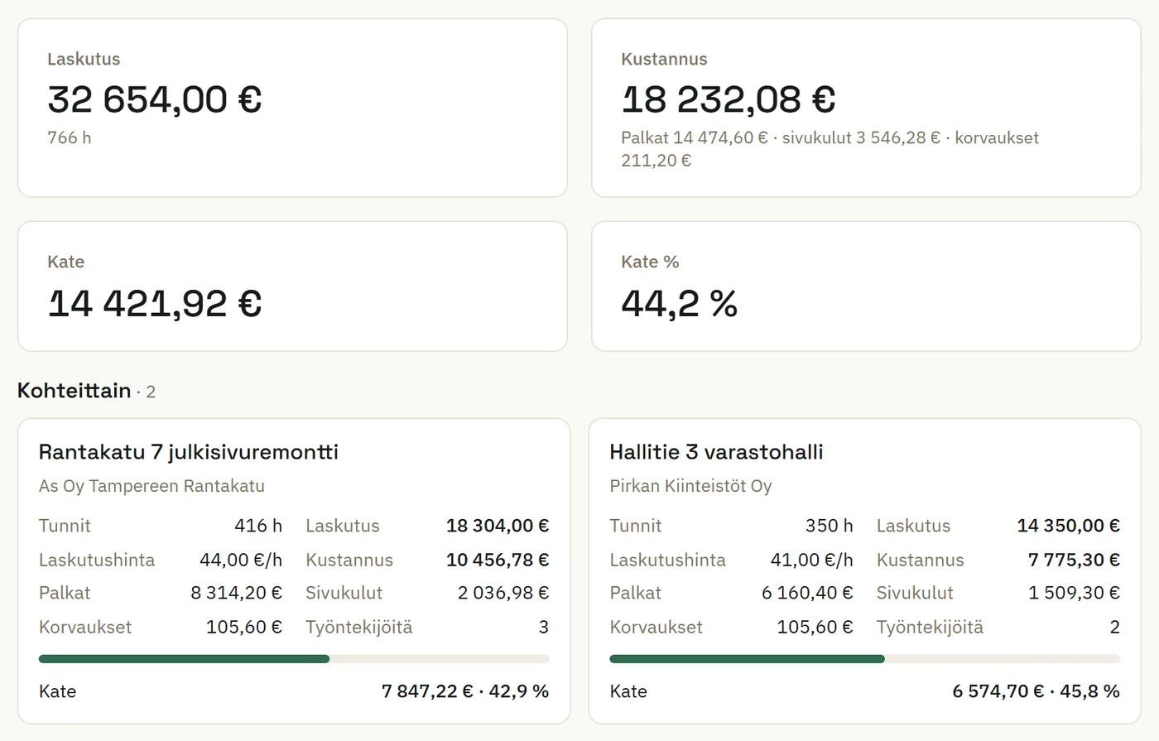The height and width of the screenshot is (741, 1159).
Task: Click the Rantakatu Kustannus value 10 456,78 €
Action: coord(498,560)
